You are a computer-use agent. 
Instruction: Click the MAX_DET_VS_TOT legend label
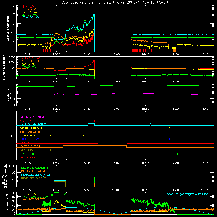pyautogui.click(x=34, y=199)
